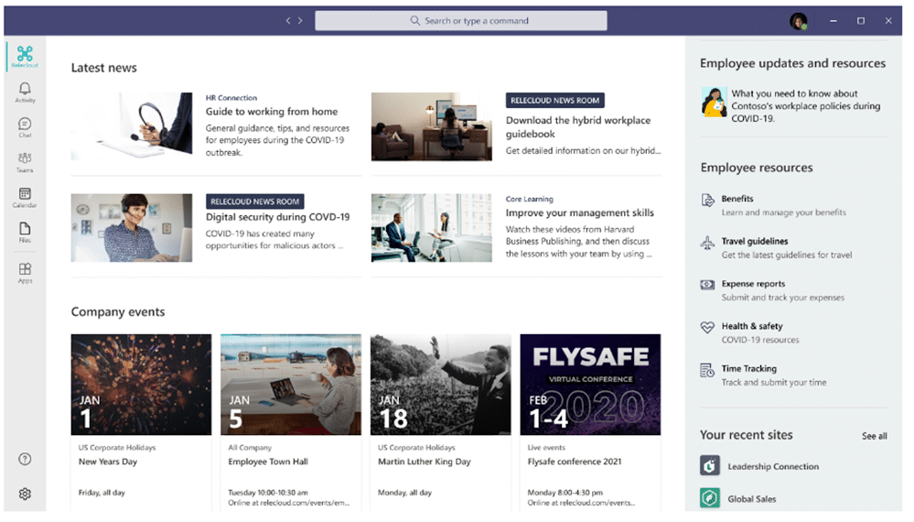Image resolution: width=914 pixels, height=522 pixels.
Task: Open the Jan 5 Town Hall event image
Action: [x=291, y=385]
